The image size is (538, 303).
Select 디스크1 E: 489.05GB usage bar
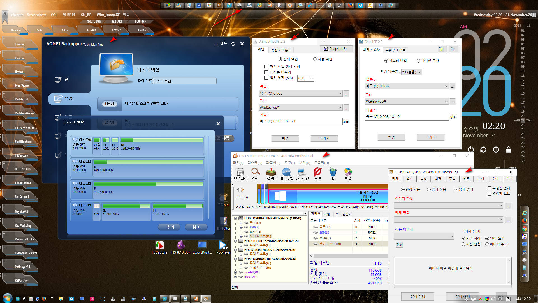tap(148, 162)
